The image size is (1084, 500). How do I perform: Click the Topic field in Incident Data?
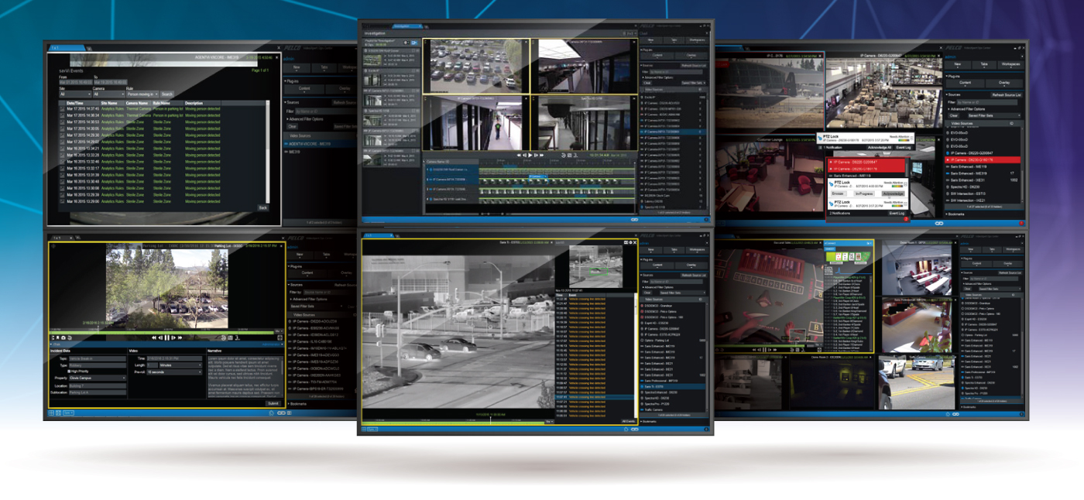(x=98, y=358)
